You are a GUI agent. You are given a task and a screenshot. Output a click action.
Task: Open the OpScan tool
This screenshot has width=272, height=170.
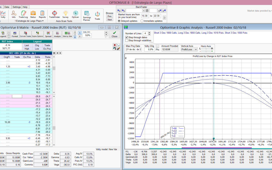pos(75,14)
